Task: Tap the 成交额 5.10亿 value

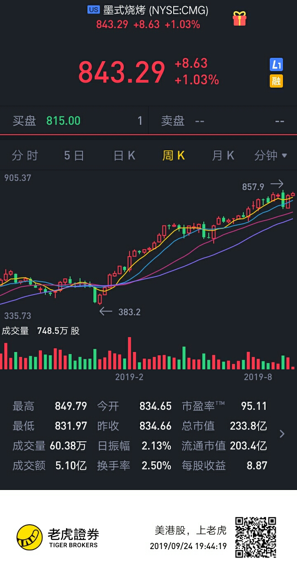Action: tap(71, 466)
